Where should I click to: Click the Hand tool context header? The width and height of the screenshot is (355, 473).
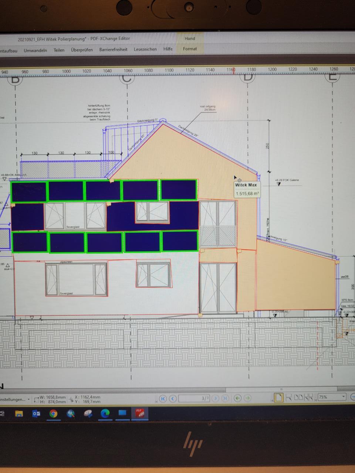(x=190, y=38)
